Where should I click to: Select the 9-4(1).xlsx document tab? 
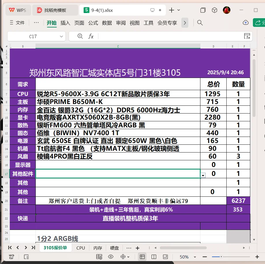pyautogui.click(x=122, y=10)
